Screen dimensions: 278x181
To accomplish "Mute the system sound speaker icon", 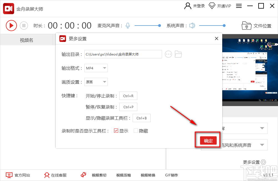I will pos(192,26).
